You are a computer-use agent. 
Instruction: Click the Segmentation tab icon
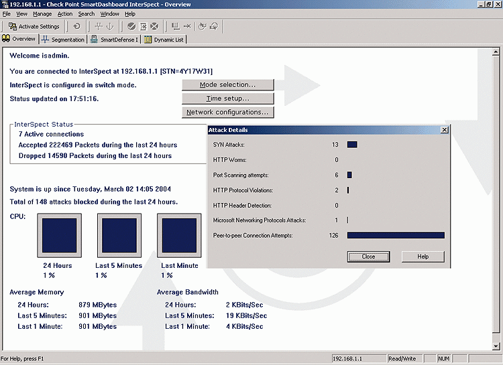tap(46, 40)
